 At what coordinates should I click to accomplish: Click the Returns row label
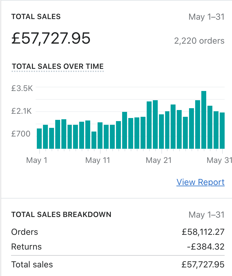pos(26,246)
